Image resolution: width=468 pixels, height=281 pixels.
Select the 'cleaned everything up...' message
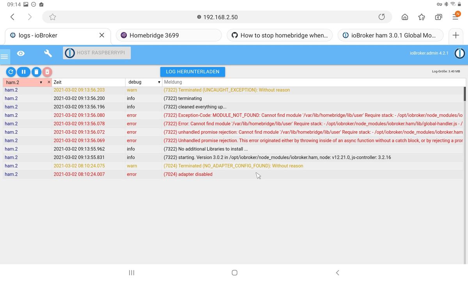(x=195, y=107)
